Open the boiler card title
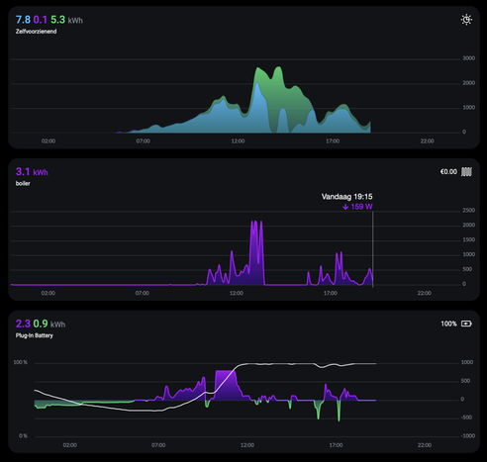487x462 pixels. point(23,183)
